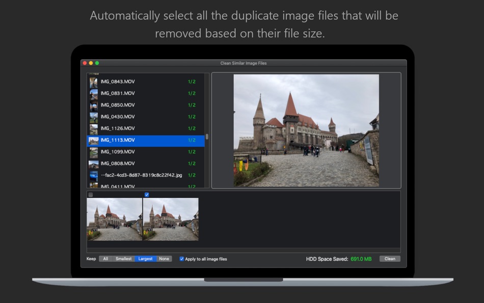Click the jpg thumbnail icon beside the fac2 file
The height and width of the screenshot is (303, 484).
pyautogui.click(x=94, y=175)
